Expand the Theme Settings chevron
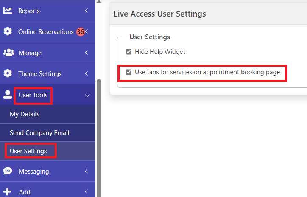Viewport: 307px width, 197px height. [x=87, y=73]
